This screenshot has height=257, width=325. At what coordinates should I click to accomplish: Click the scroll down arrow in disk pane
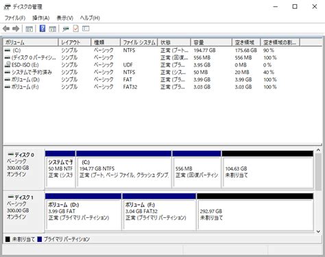[318, 232]
